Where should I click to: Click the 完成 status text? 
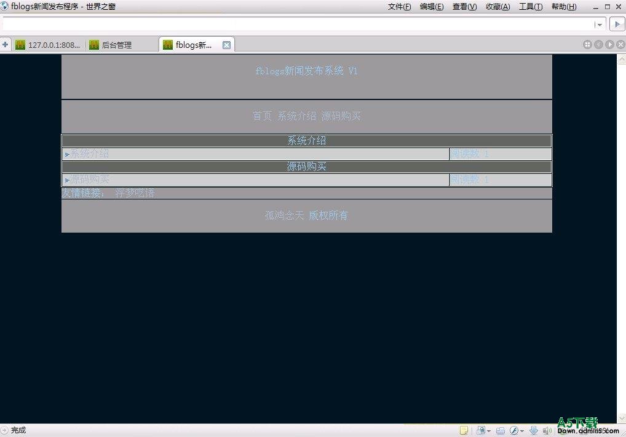pos(18,430)
